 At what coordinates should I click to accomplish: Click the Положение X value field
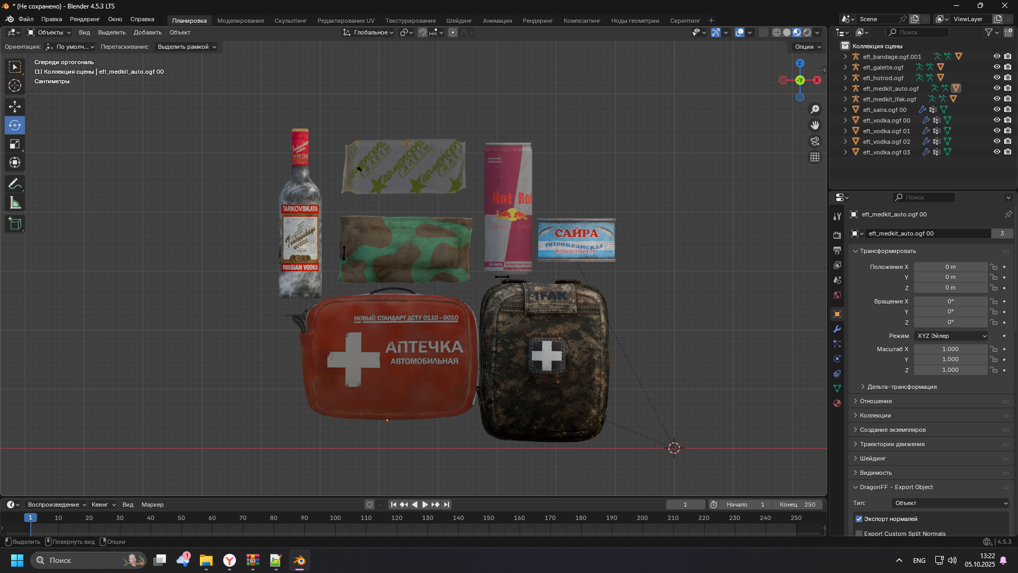point(950,267)
